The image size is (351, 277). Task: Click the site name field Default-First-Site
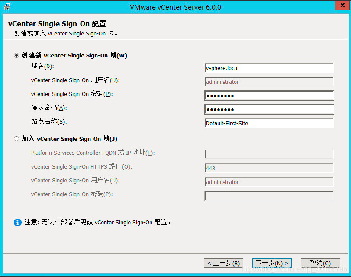pos(269,123)
